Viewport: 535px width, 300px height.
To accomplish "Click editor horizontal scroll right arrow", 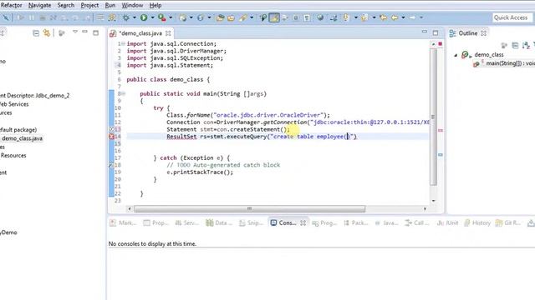I will pyautogui.click(x=425, y=208).
